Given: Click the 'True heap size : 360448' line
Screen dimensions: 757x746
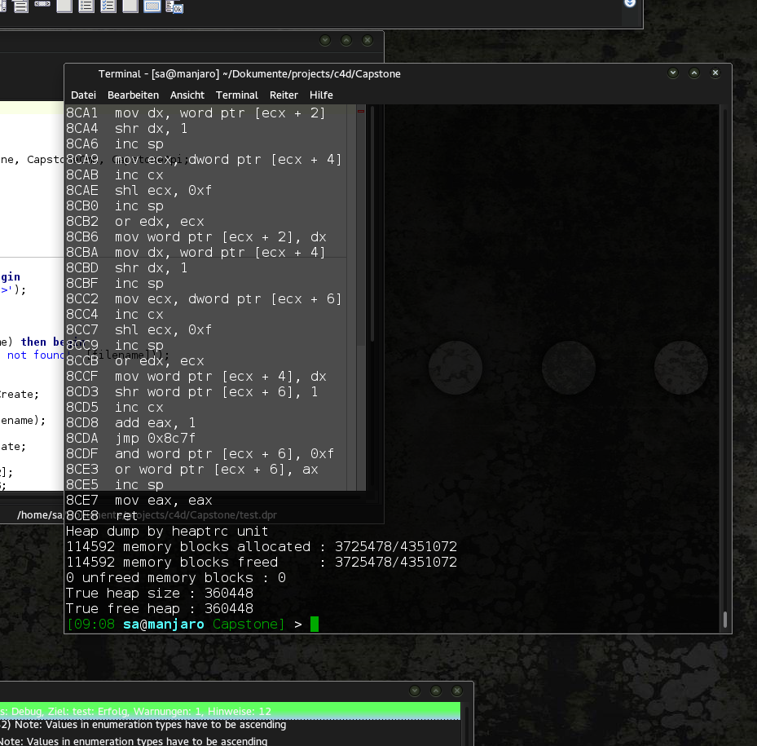Looking at the screenshot, I should point(160,593).
